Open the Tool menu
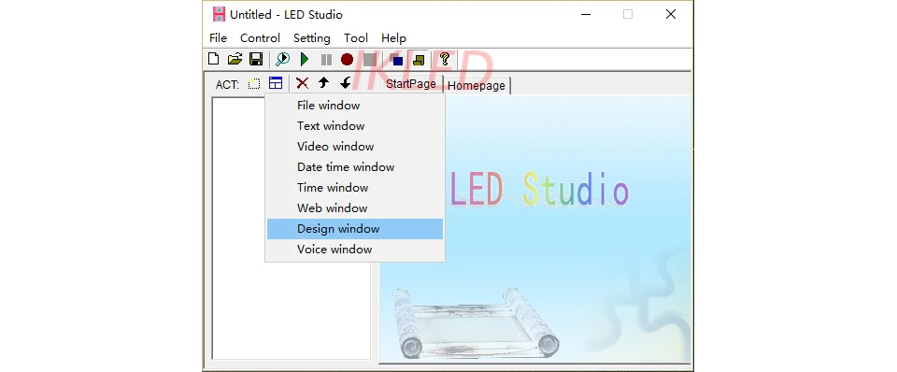Image resolution: width=897 pixels, height=372 pixels. click(356, 38)
